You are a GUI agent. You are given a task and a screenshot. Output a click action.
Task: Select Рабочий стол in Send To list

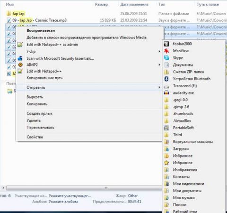point(185,211)
